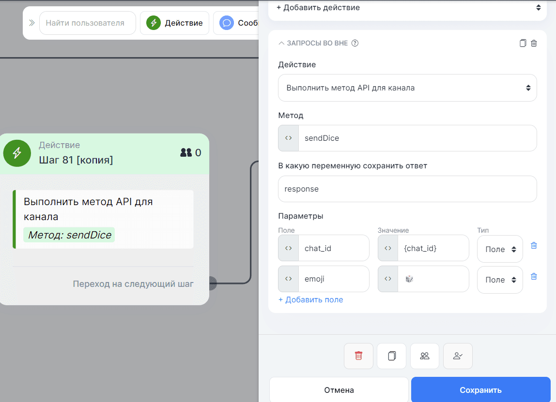Click help question mark next to Запросы во вне

355,43
